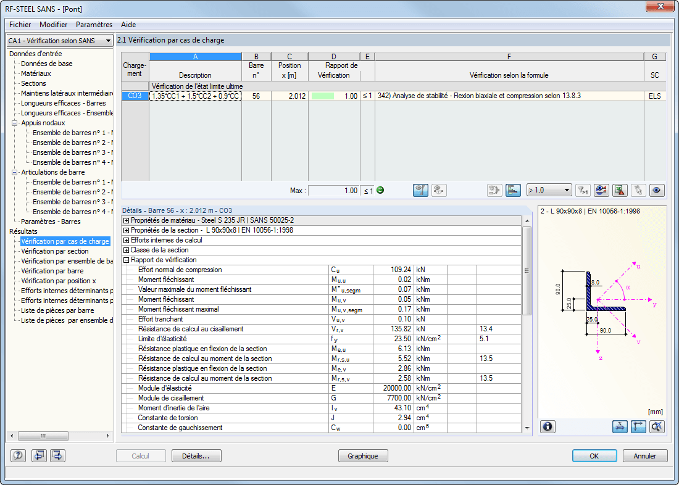Expand 'Efforts internes de calcul' section

pos(126,241)
